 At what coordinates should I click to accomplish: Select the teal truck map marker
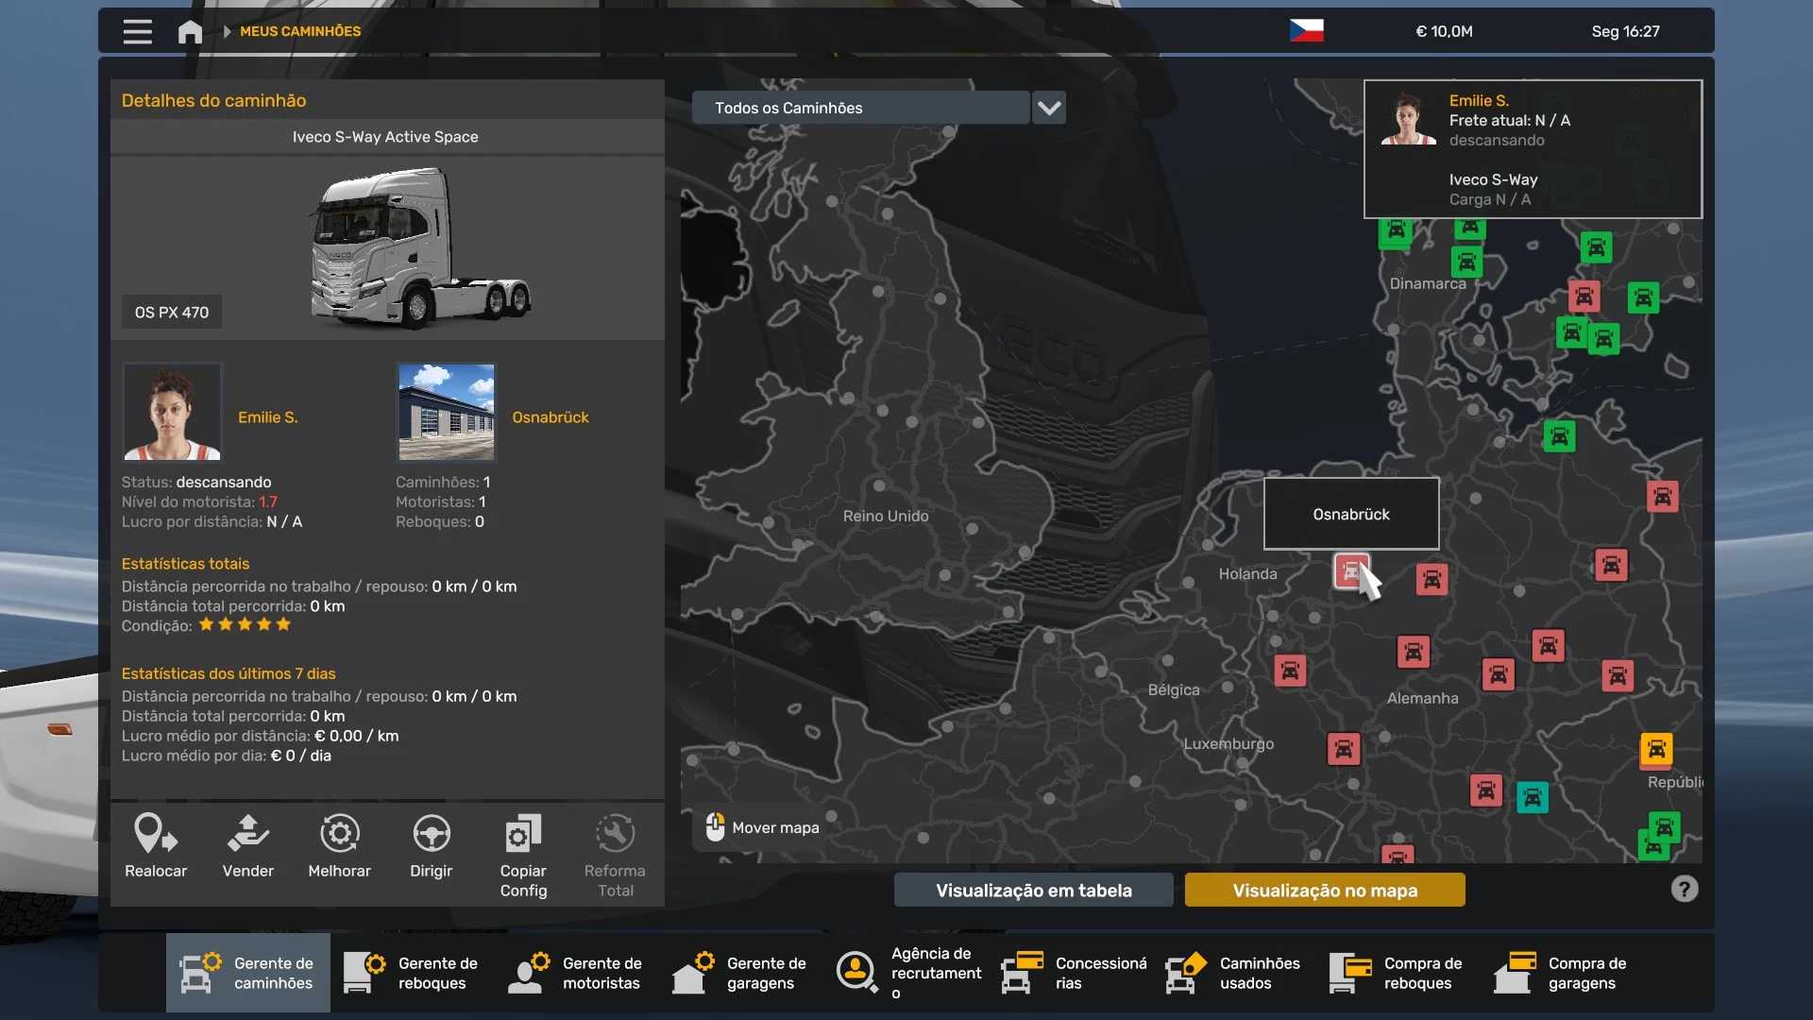pyautogui.click(x=1532, y=798)
